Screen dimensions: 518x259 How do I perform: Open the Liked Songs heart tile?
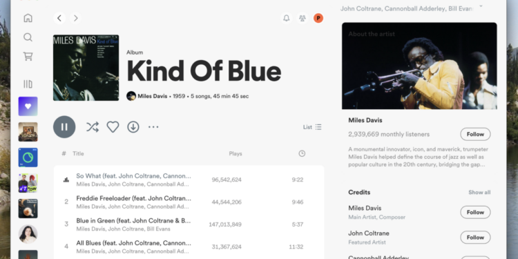point(28,106)
